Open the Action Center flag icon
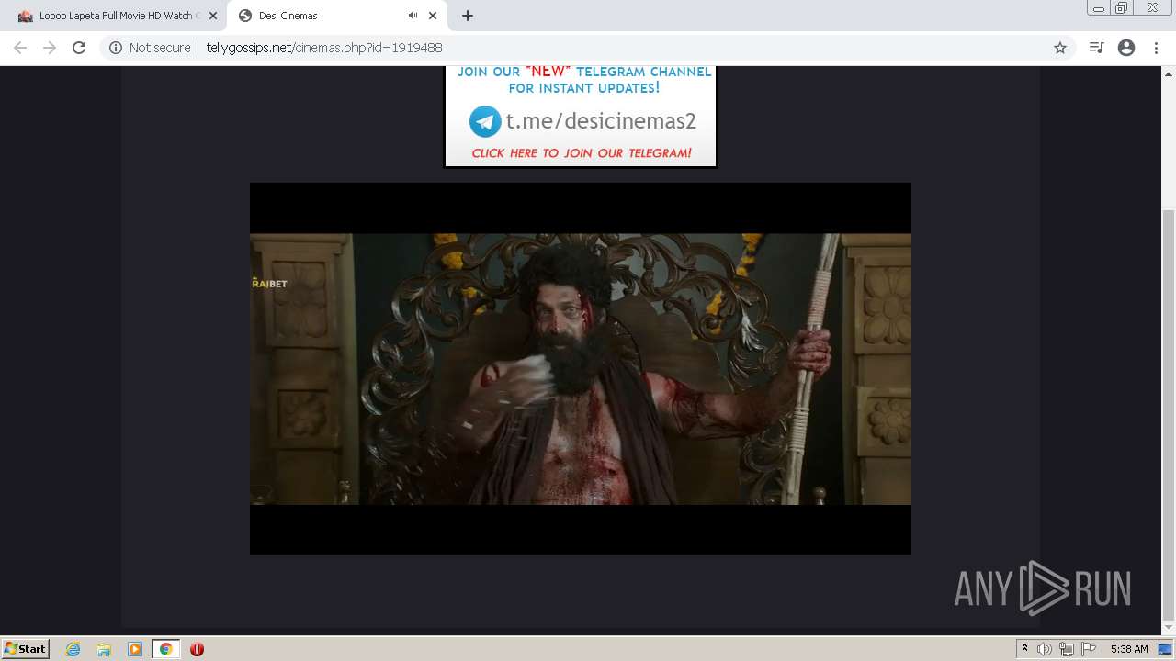 point(1089,649)
